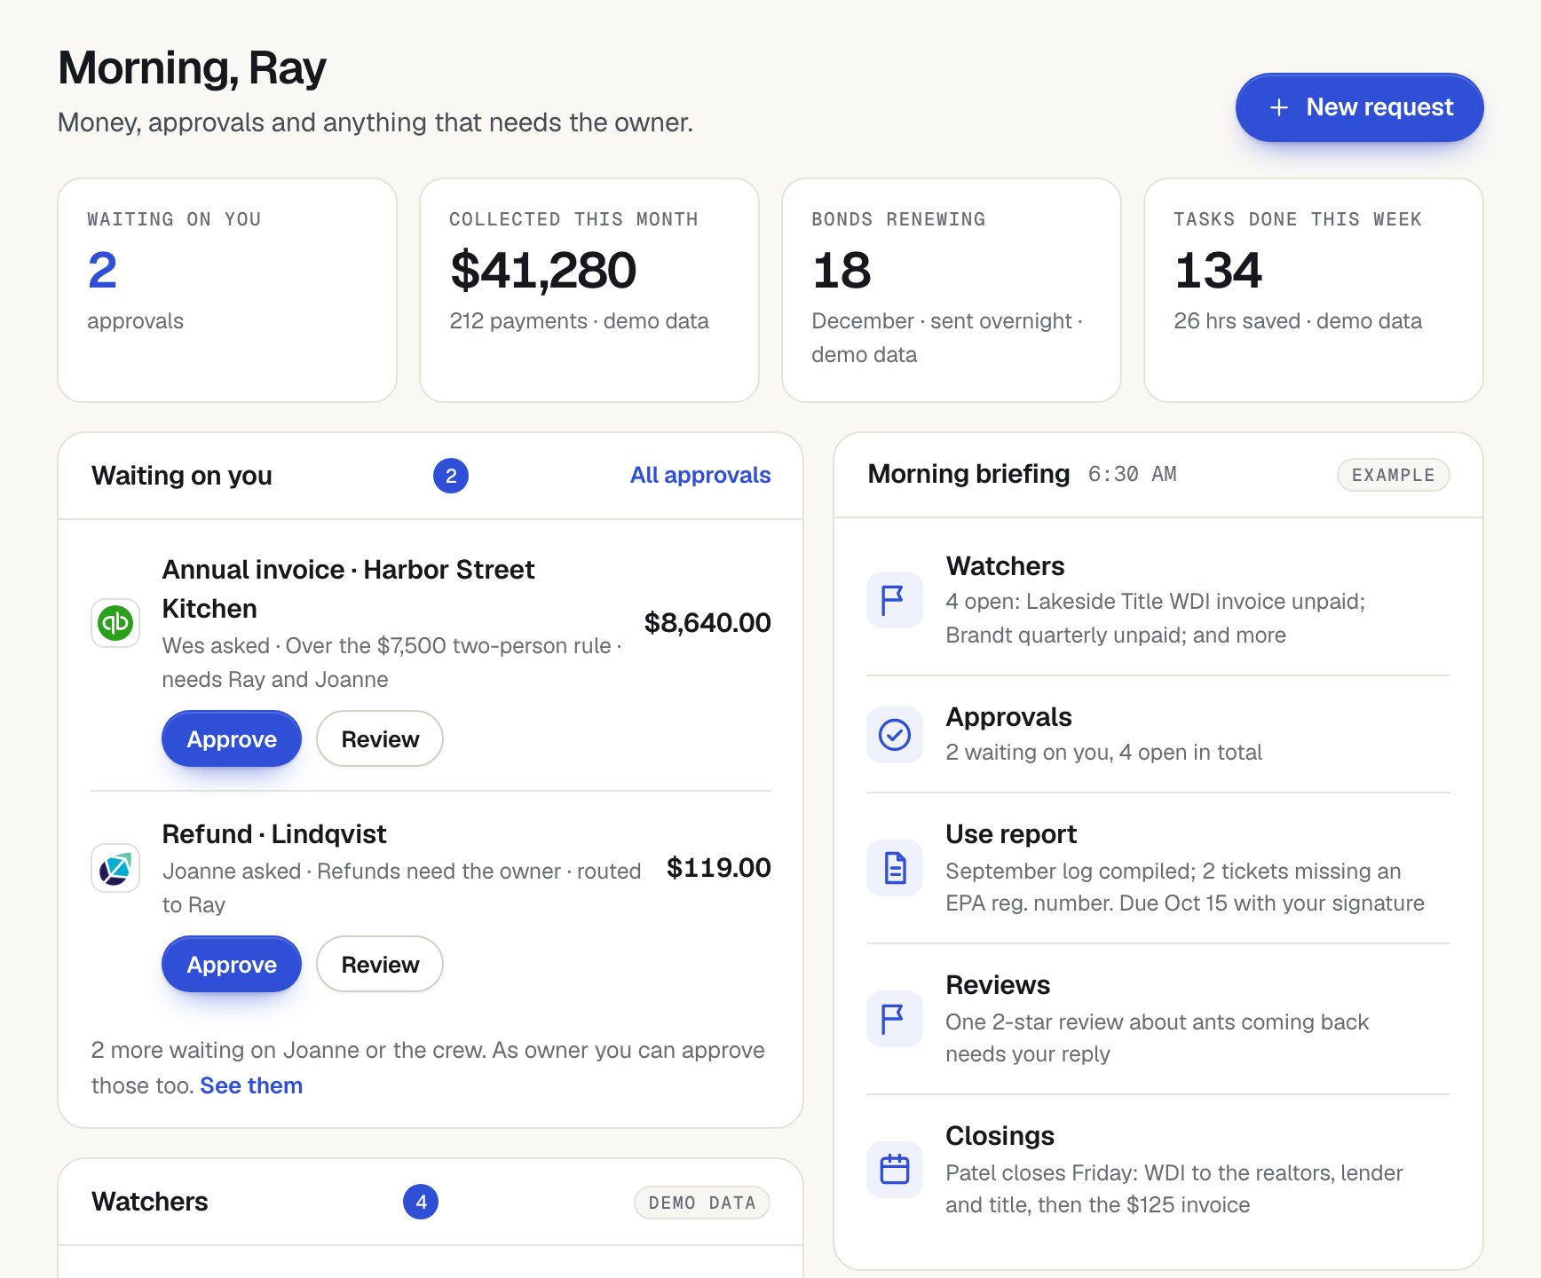Click the Patel closes Friday description

[1174, 1189]
